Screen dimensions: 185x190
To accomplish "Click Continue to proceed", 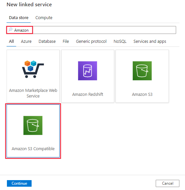I will [x=19, y=183].
